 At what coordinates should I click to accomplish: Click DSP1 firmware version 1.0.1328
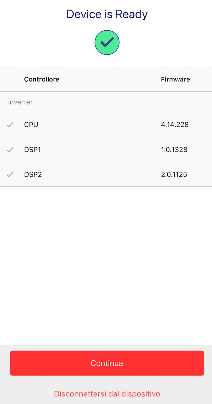tap(174, 149)
